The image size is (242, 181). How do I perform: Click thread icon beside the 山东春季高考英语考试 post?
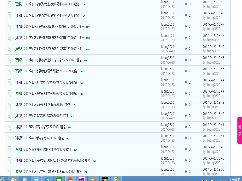(10, 71)
